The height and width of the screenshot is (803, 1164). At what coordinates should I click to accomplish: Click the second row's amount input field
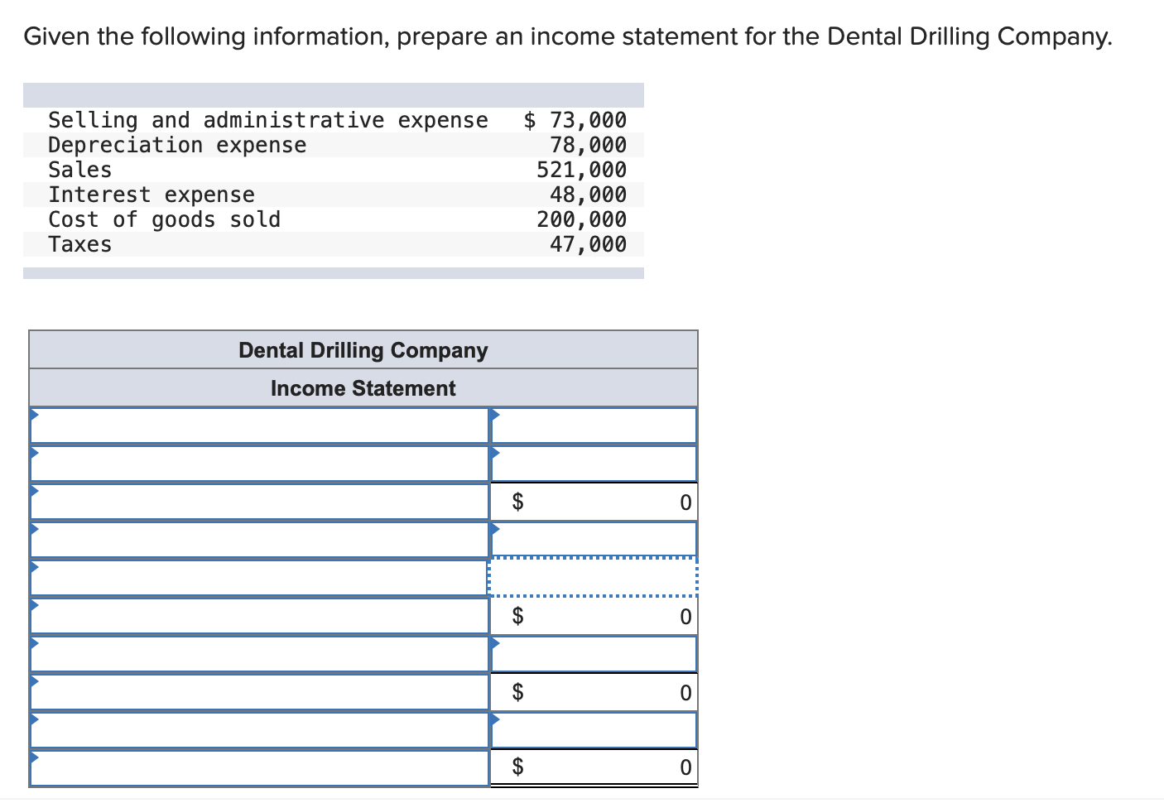pyautogui.click(x=594, y=464)
